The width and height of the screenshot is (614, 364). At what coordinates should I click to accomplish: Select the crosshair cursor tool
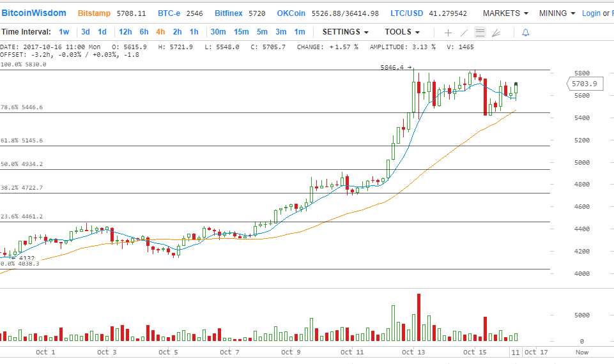[449, 33]
